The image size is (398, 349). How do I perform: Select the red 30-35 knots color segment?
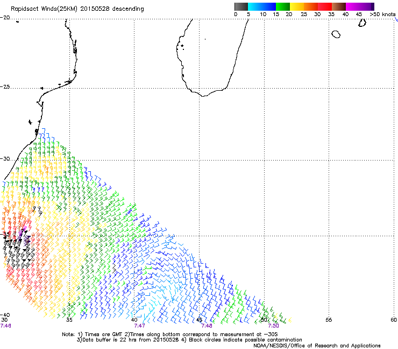[x=325, y=6]
